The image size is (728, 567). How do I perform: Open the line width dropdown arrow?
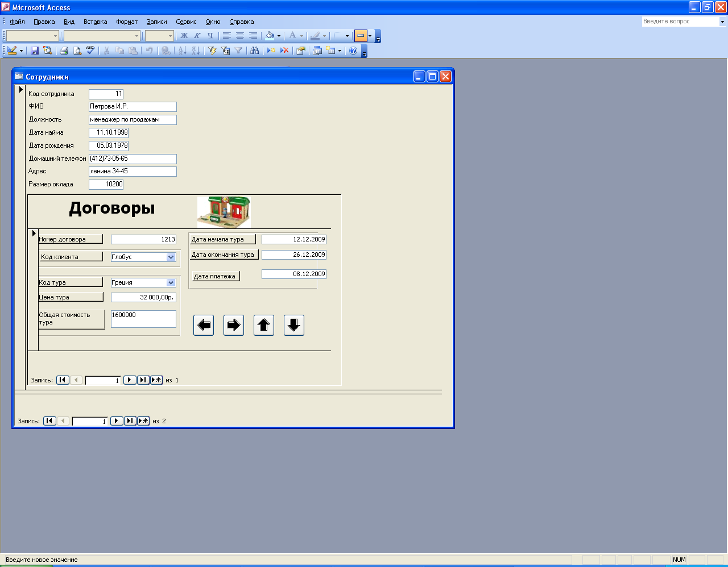pos(347,36)
